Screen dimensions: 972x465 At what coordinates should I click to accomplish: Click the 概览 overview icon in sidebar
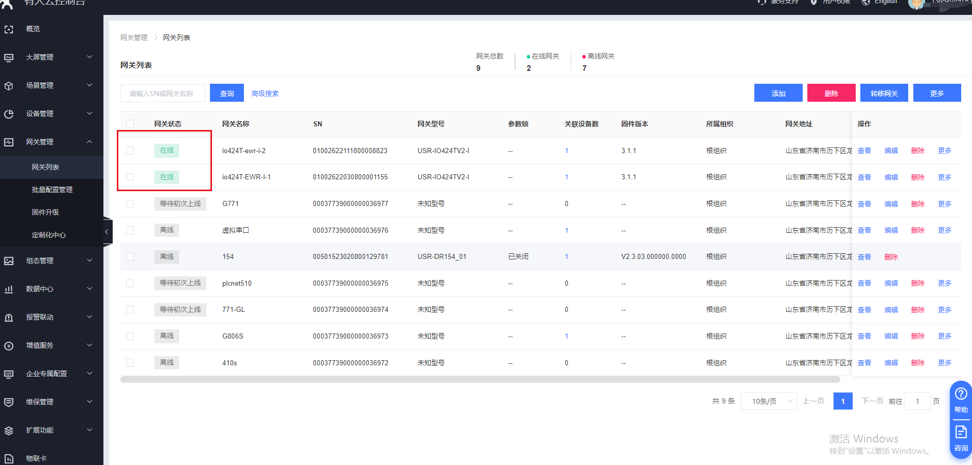(9, 29)
